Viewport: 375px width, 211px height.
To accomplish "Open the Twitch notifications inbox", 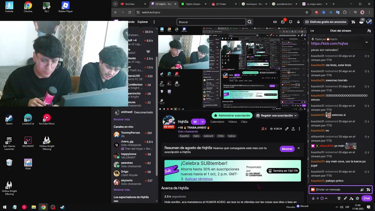I will tap(283, 22).
